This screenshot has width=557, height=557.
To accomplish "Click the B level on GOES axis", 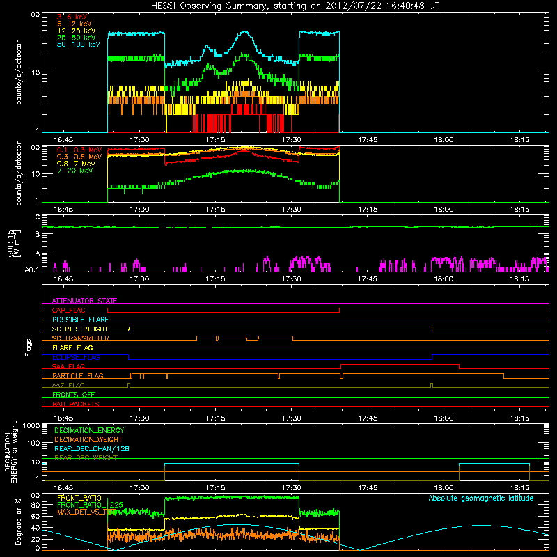I will click(38, 235).
